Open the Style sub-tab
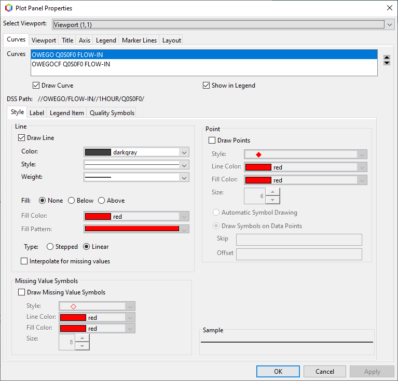Viewport: 398px width, 381px height. pos(17,112)
